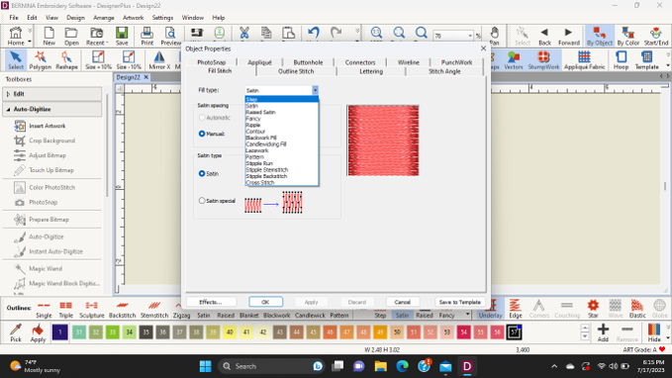Click the Save to Template button
The height and width of the screenshot is (378, 672).
click(x=459, y=302)
